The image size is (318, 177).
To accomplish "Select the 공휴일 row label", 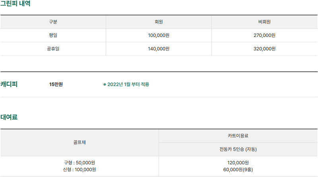I will point(53,49).
